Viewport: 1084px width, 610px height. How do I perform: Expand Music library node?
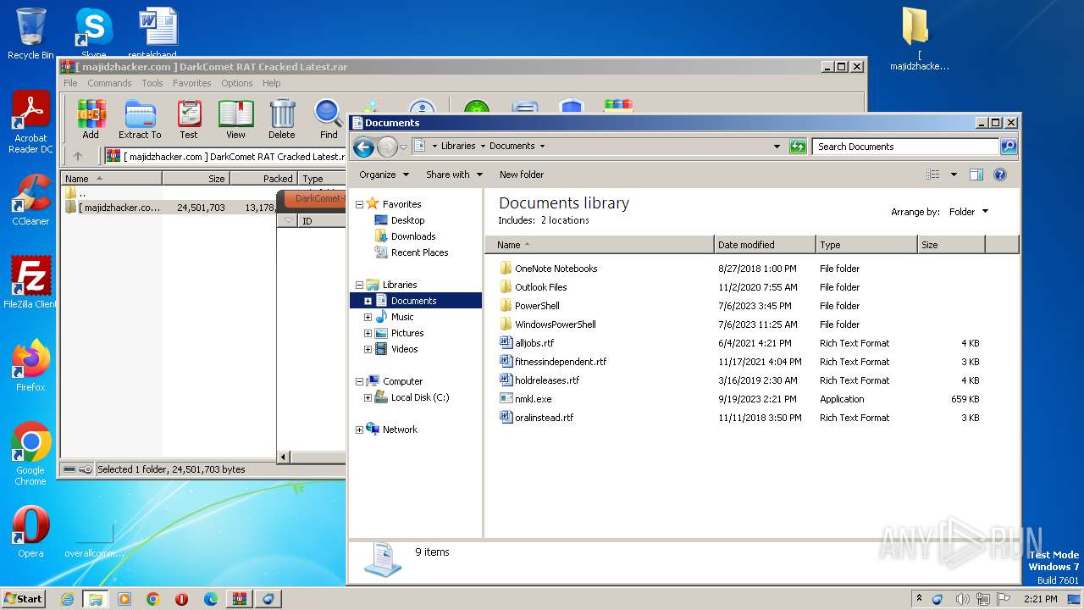368,317
